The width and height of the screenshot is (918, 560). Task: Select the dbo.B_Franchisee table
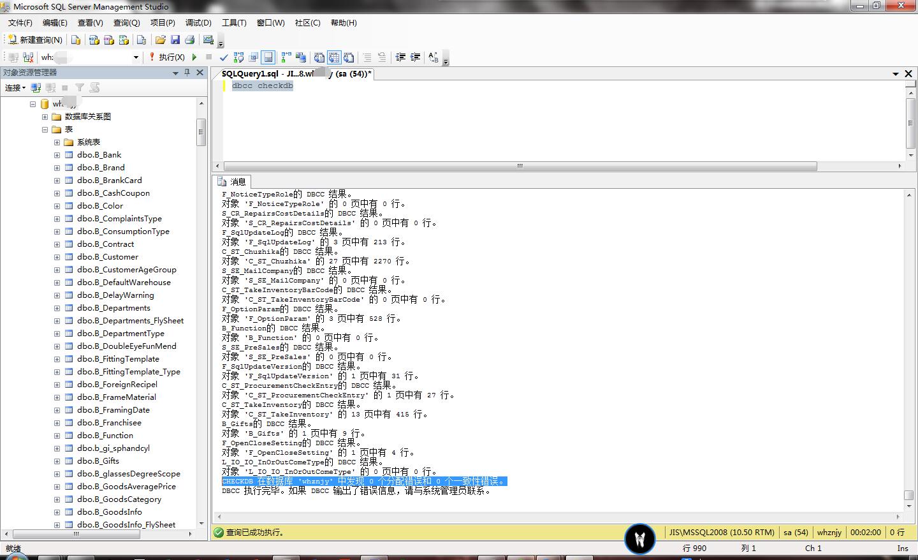(110, 423)
